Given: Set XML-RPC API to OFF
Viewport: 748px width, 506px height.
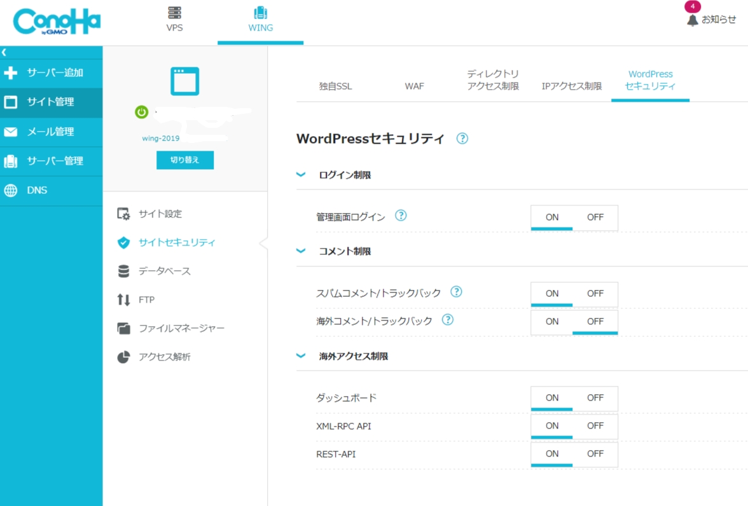Looking at the screenshot, I should pyautogui.click(x=595, y=426).
